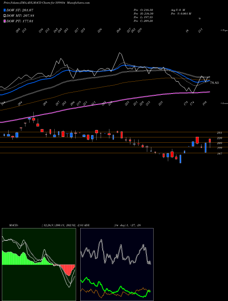Click the blue DOW ST legend swatch

click(x=5, y=10)
